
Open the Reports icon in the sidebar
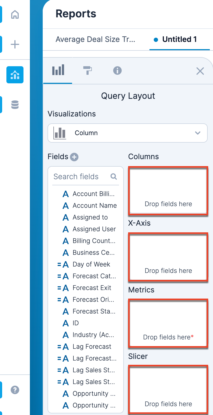click(15, 75)
